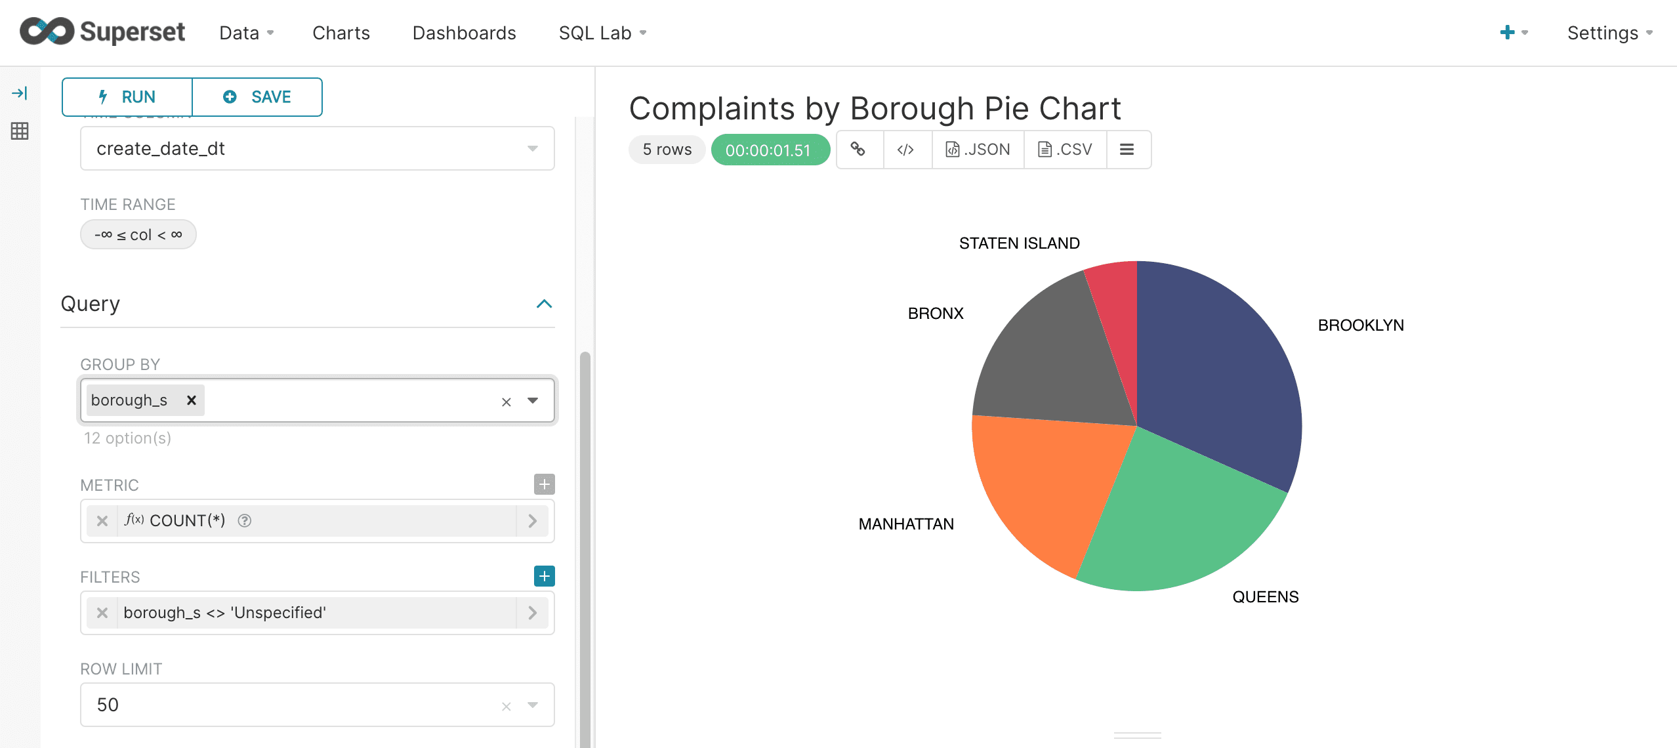Open the Group By dropdown arrow
This screenshot has width=1677, height=748.
(x=533, y=400)
